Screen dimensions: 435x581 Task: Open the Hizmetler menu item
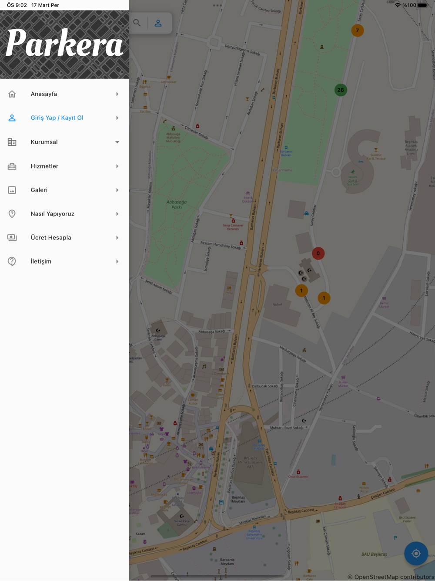(x=64, y=166)
